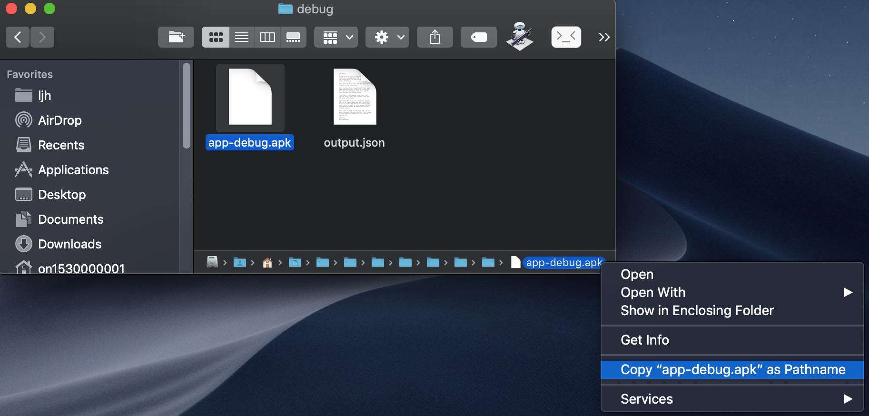Screen dimensions: 869x416
Task: Switch to column view
Action: [x=267, y=37]
